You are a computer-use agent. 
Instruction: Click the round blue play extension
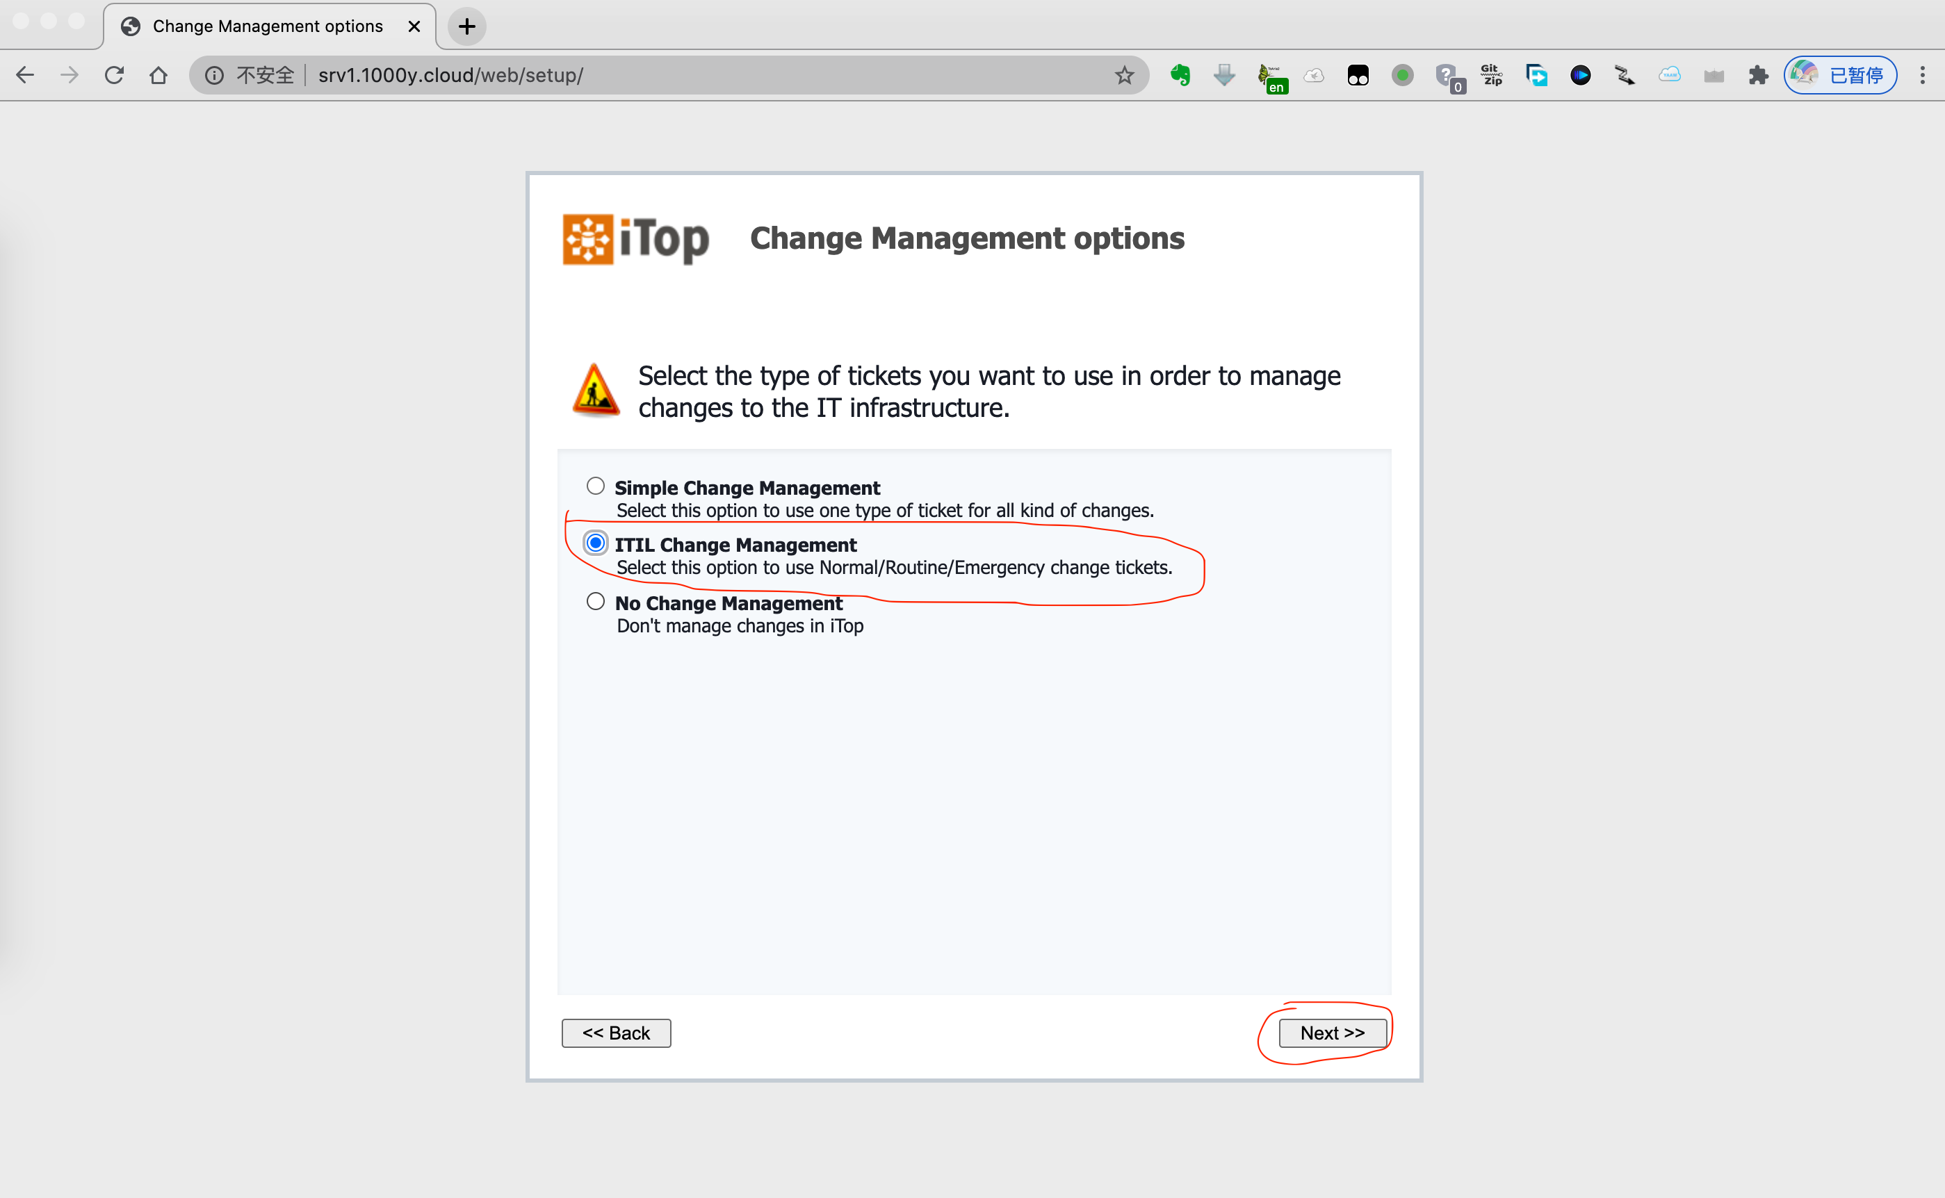1581,75
